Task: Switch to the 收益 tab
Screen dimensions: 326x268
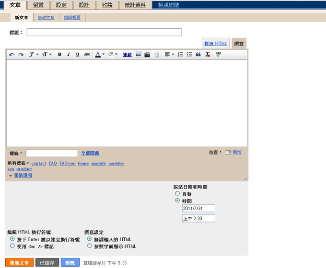Action: [107, 5]
